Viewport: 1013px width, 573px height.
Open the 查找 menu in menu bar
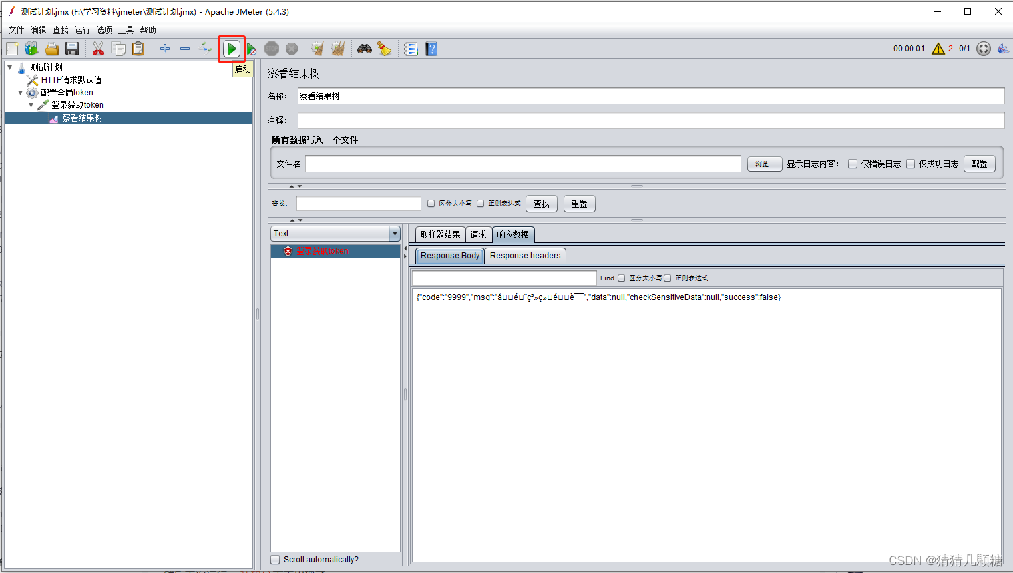pyautogui.click(x=60, y=30)
